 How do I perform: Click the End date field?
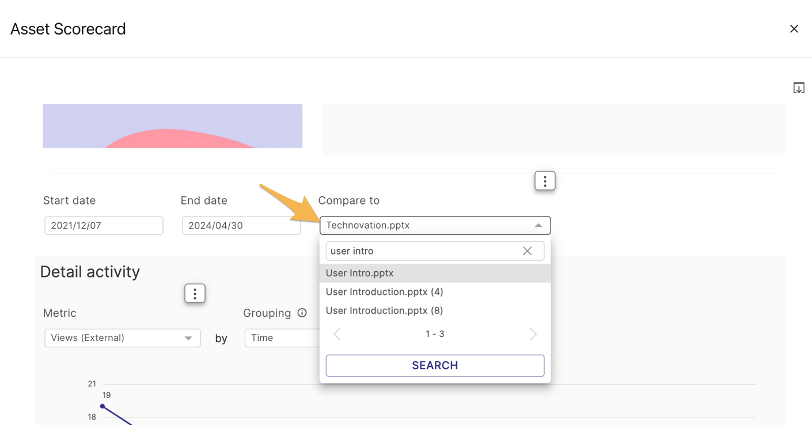click(241, 225)
